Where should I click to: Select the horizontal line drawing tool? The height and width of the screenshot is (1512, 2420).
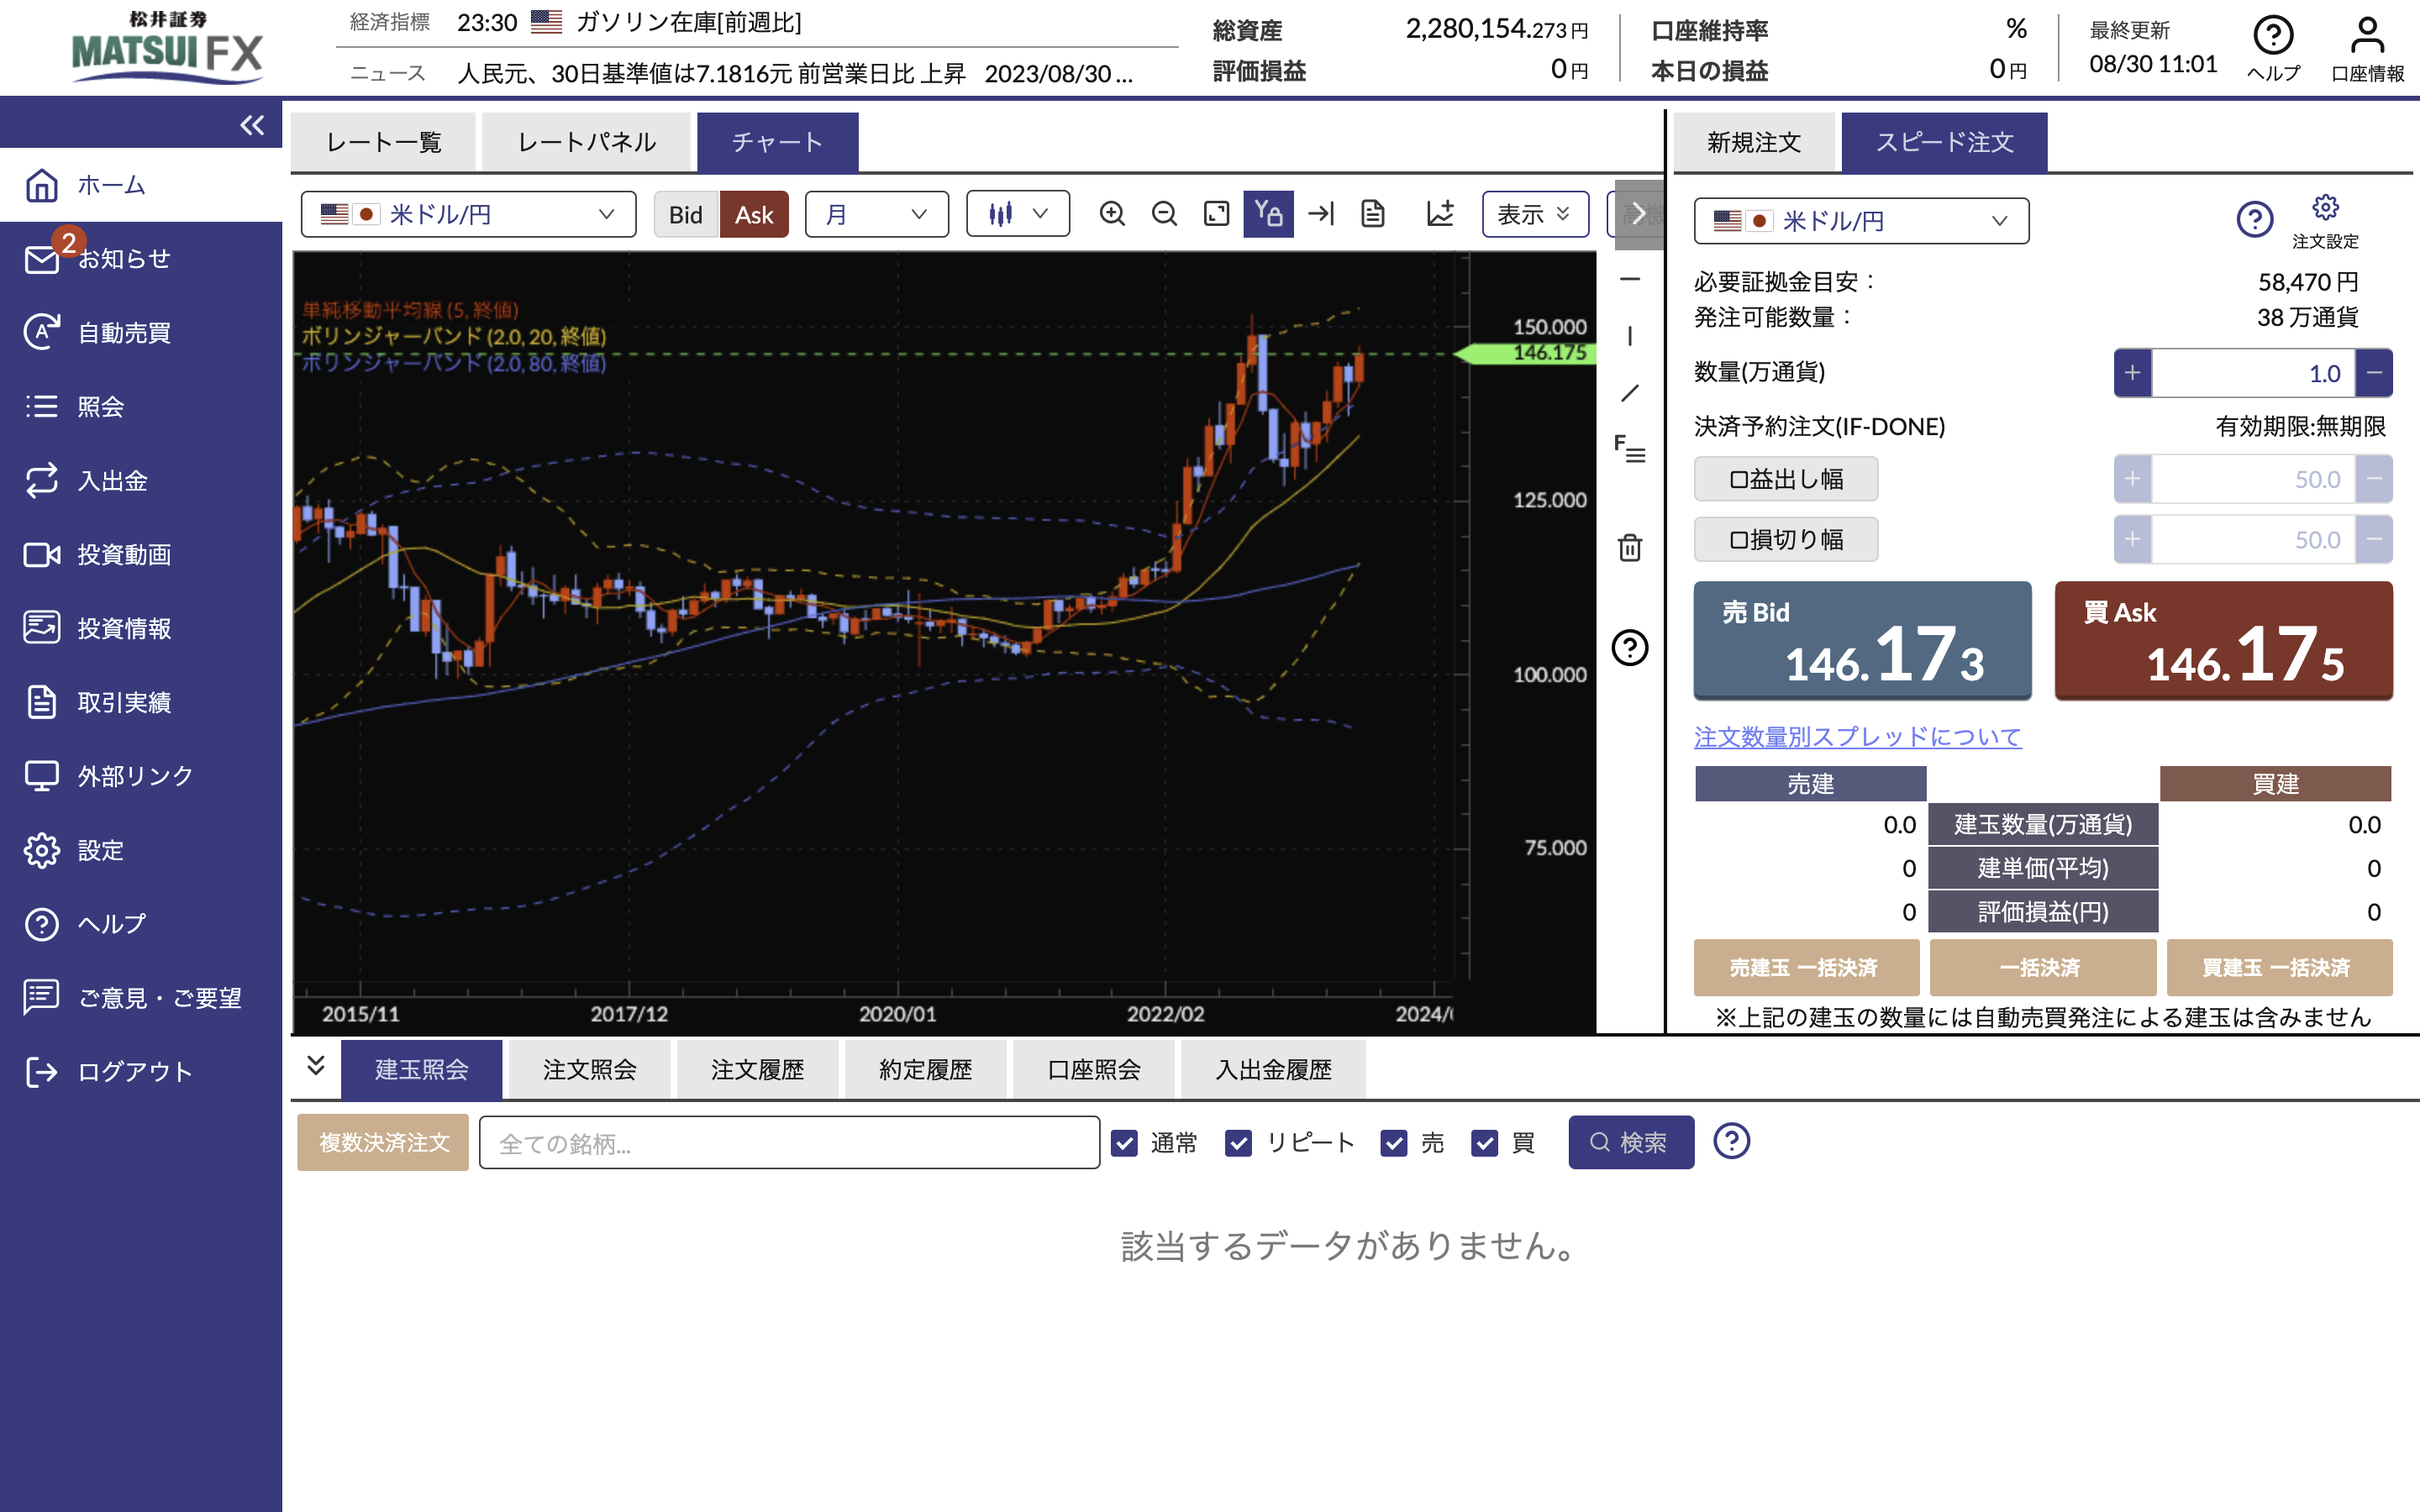tap(1630, 279)
